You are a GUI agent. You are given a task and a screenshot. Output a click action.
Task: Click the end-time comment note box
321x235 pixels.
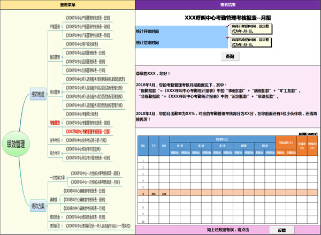[x=251, y=42]
